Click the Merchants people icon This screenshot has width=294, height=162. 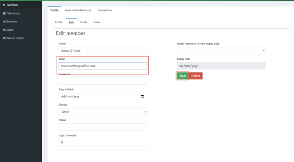tap(4, 13)
